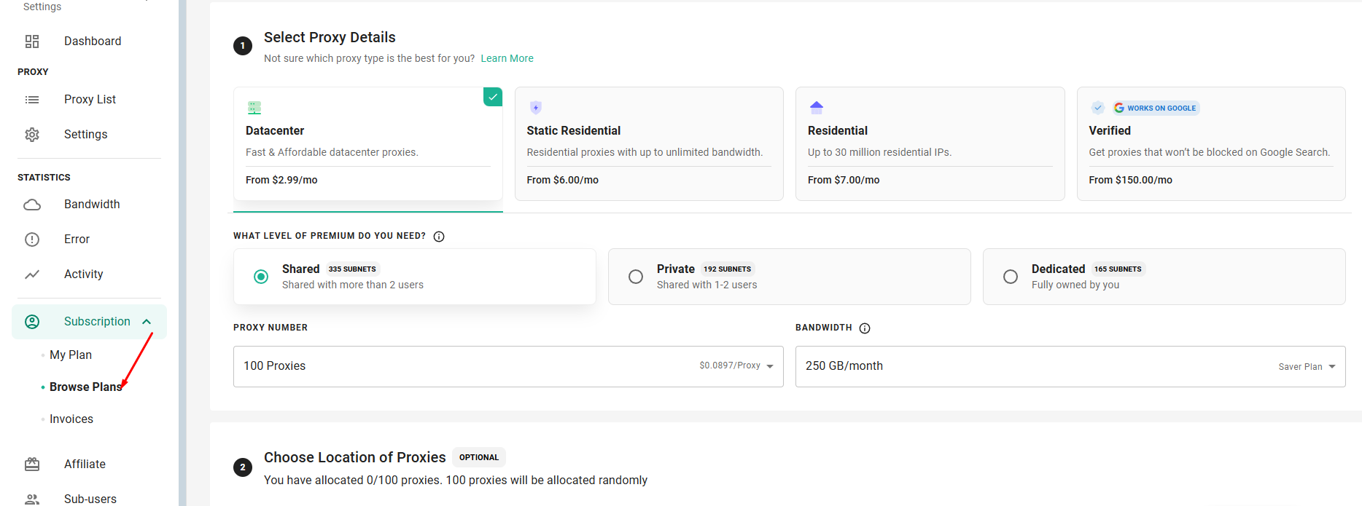The height and width of the screenshot is (506, 1362).
Task: Click the Learn More link
Action: tap(507, 58)
